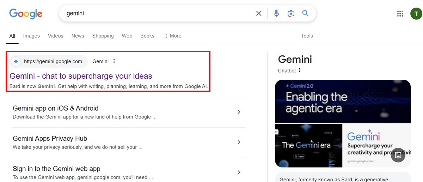This screenshot has height=182, width=423.
Task: Start voice search with microphone icon
Action: pyautogui.click(x=276, y=13)
